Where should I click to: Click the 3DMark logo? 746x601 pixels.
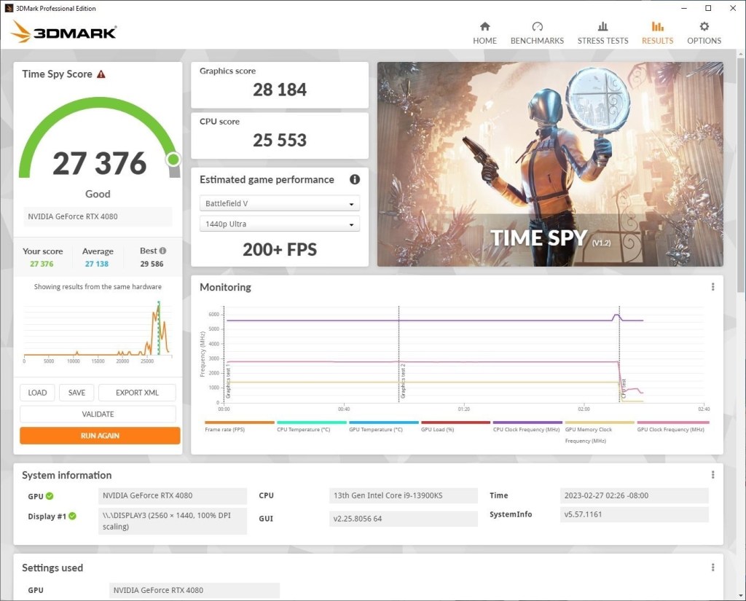click(63, 31)
